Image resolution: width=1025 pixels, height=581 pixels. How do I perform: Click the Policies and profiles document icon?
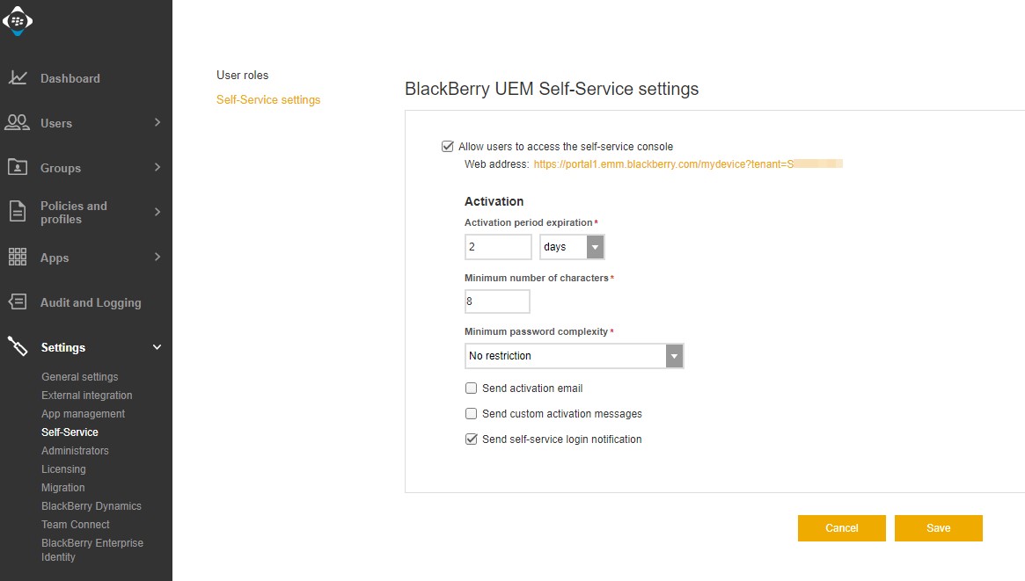18,212
